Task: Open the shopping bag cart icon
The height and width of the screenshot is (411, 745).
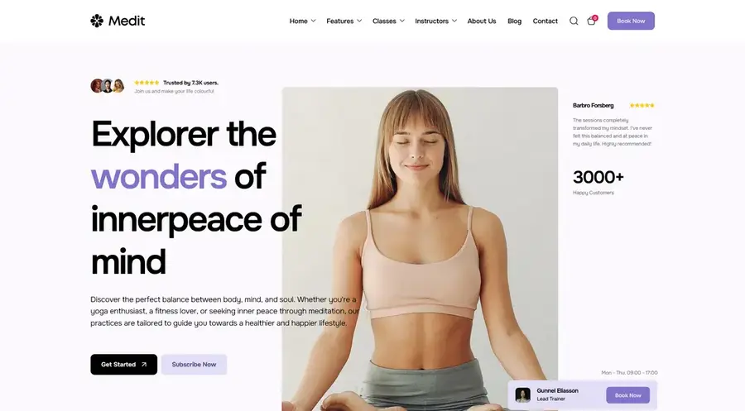Action: [591, 22]
